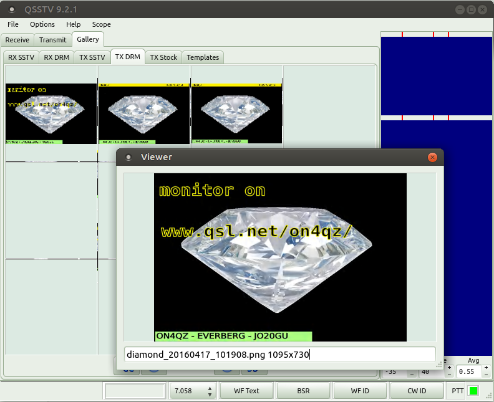
Task: Click the Viewer title bar window icon
Action: (128, 157)
